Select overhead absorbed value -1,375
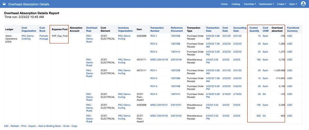 click(x=282, y=52)
